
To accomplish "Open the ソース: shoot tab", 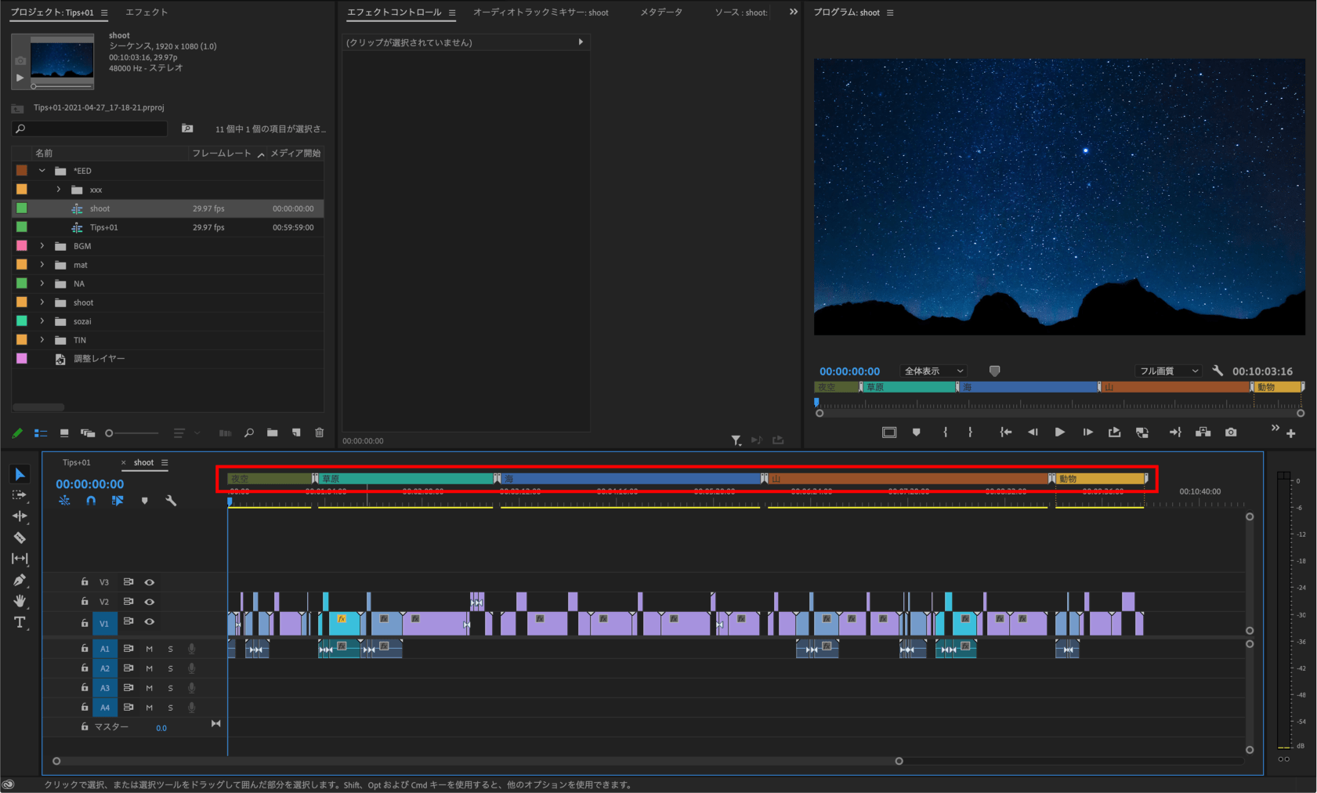I will (x=741, y=13).
